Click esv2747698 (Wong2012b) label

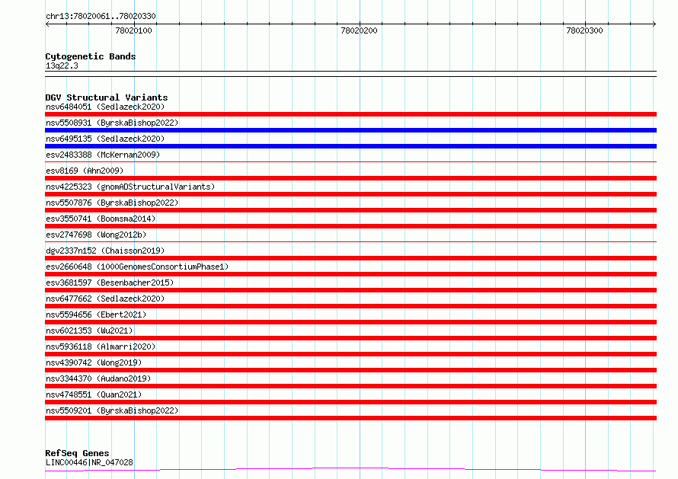pos(96,235)
